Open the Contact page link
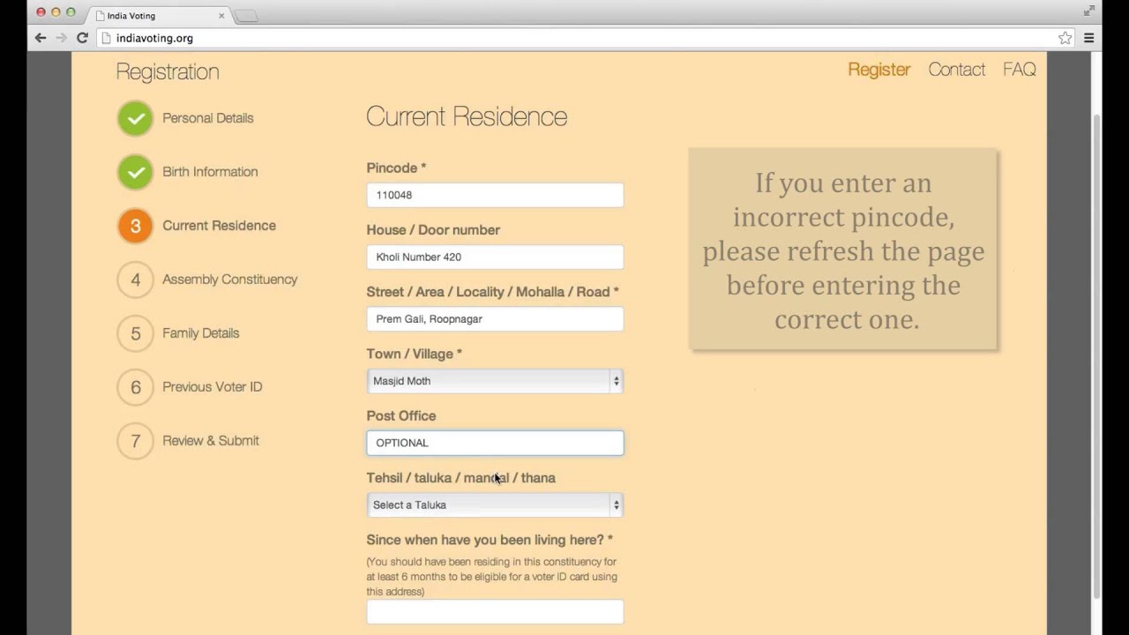 click(956, 70)
